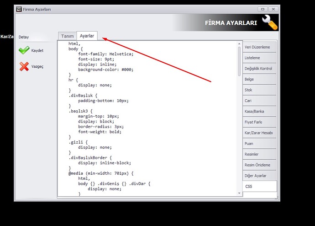Click the green Kaydet checkmark icon
The image size is (315, 226).
[x=24, y=50]
